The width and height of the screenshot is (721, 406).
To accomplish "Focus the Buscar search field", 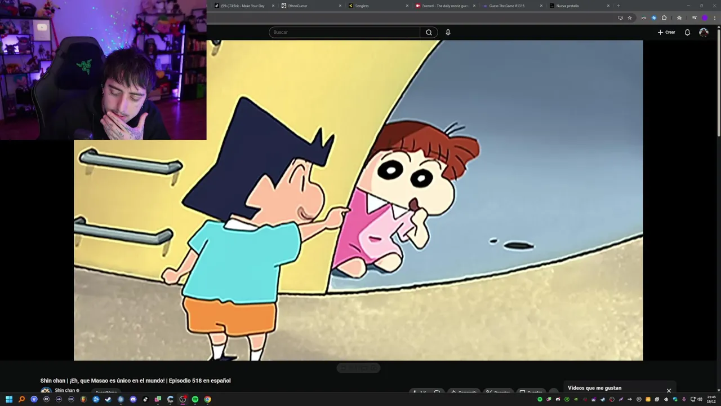I will [x=344, y=32].
